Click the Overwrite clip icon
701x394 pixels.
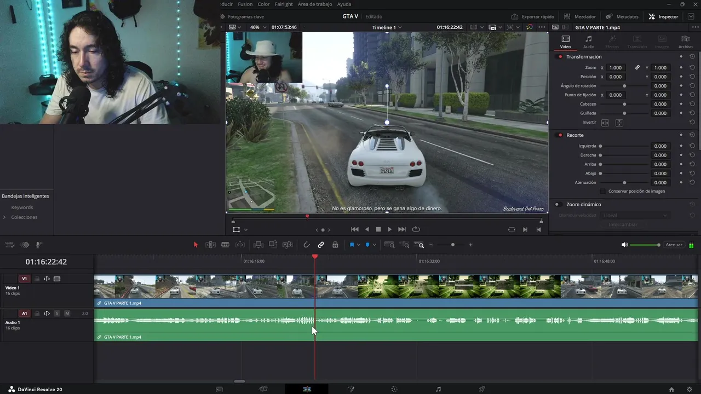[x=273, y=245]
